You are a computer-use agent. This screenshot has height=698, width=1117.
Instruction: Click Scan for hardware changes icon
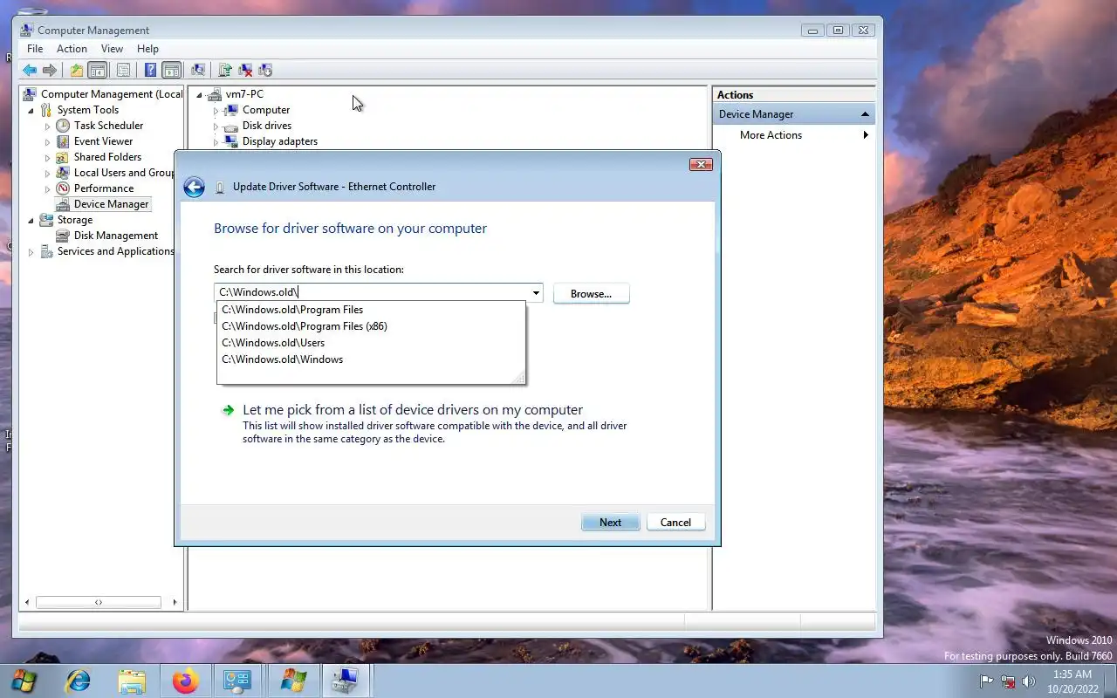coord(198,71)
